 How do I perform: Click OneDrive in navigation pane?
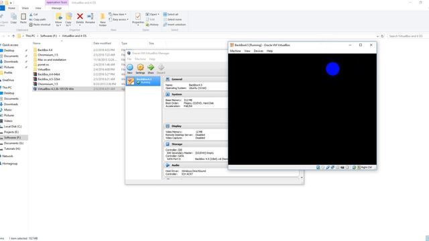tap(8, 80)
